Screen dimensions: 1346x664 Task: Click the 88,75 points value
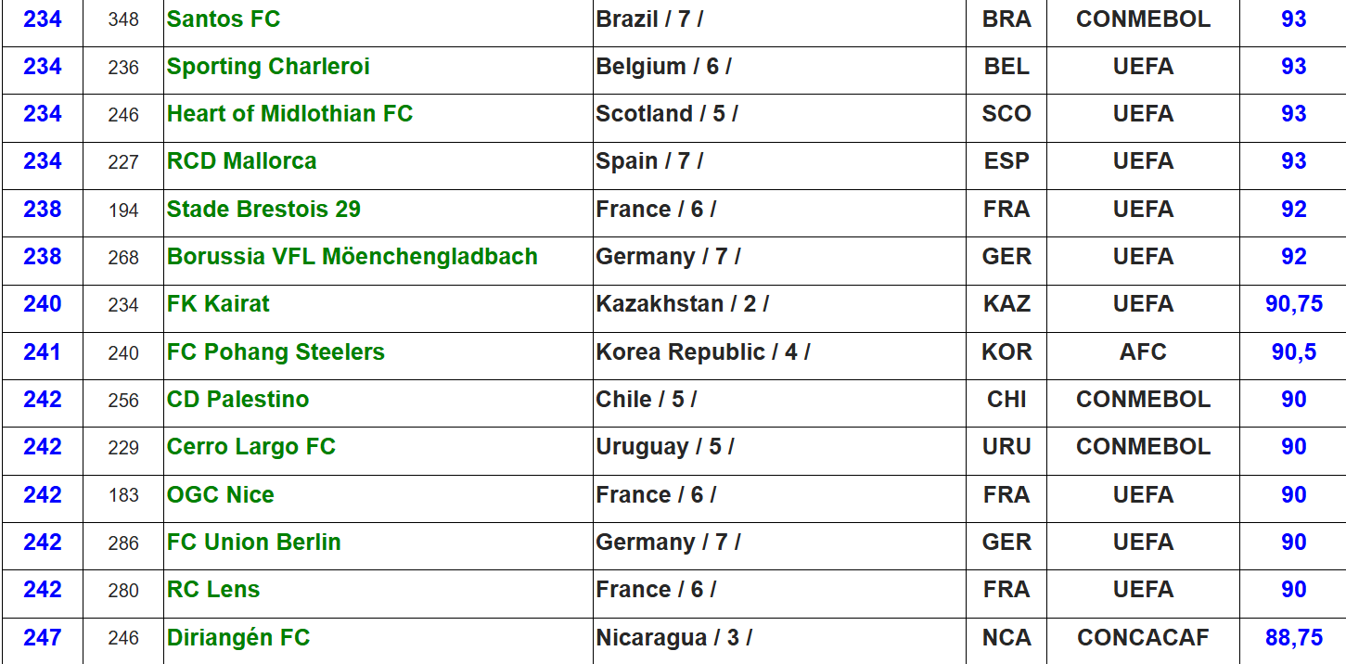tap(1293, 638)
